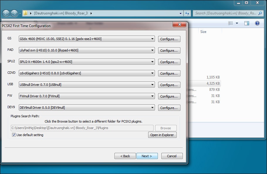This screenshot has width=267, height=174.
Task: Open the view options dropdown arrow
Action: (x=237, y=23)
